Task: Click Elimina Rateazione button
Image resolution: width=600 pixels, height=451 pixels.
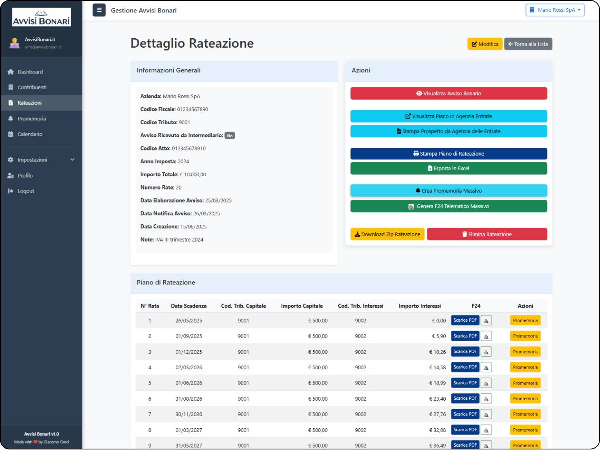Action: [487, 234]
